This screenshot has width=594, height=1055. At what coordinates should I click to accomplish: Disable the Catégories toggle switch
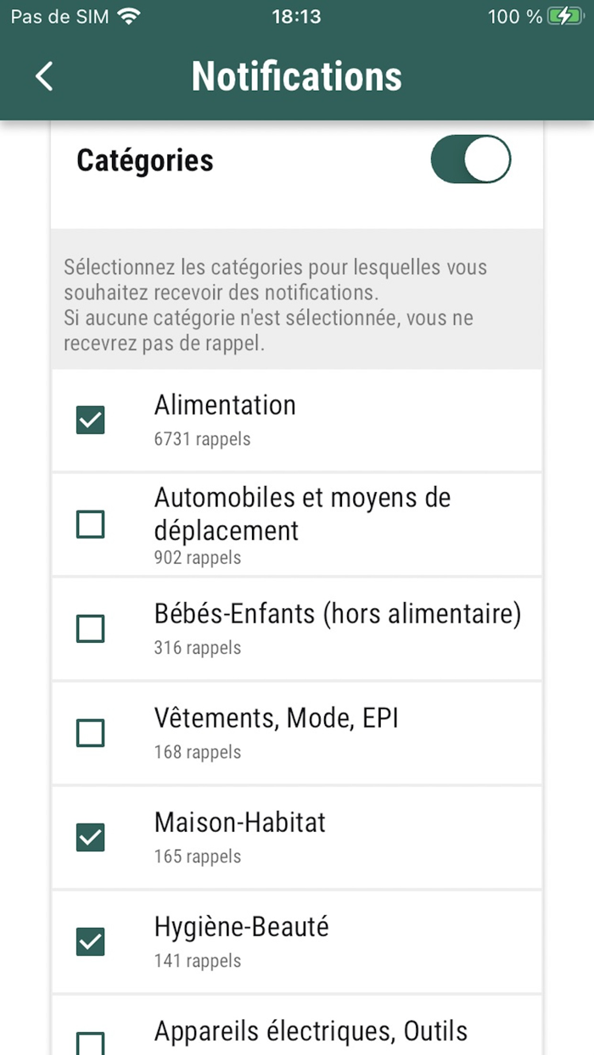471,159
